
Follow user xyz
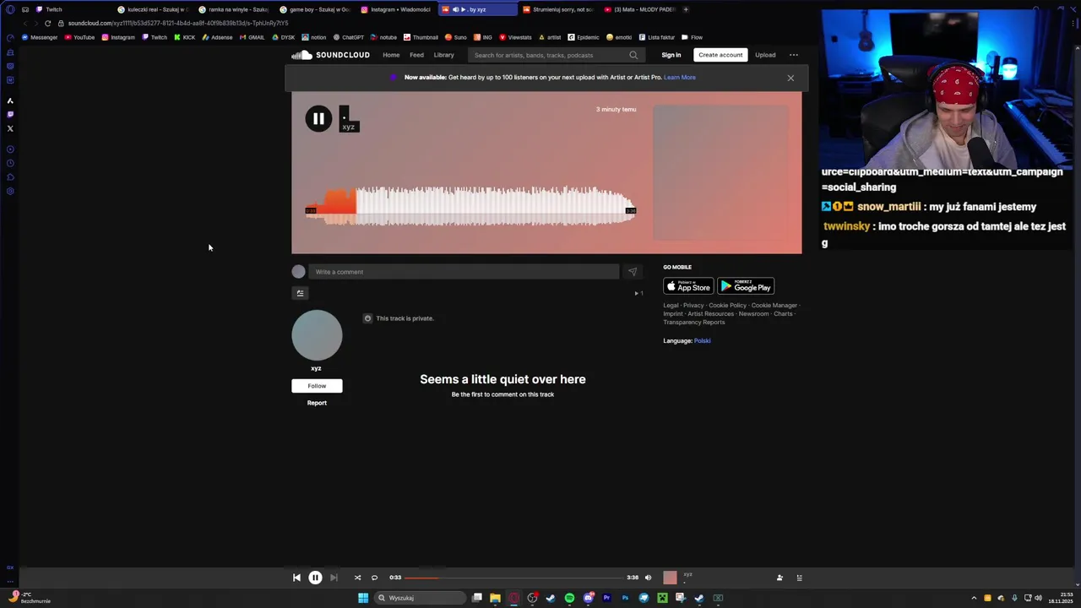tap(317, 386)
